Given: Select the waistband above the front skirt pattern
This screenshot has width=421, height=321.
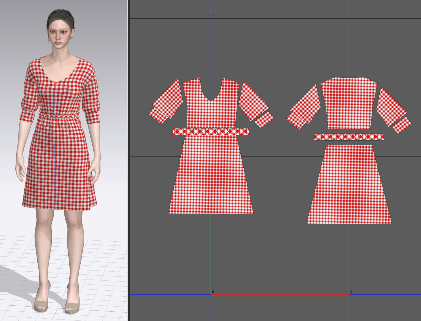Looking at the screenshot, I should [211, 132].
